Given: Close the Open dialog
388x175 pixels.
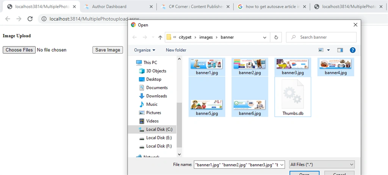Looking at the screenshot, I should pyautogui.click(x=355, y=25).
